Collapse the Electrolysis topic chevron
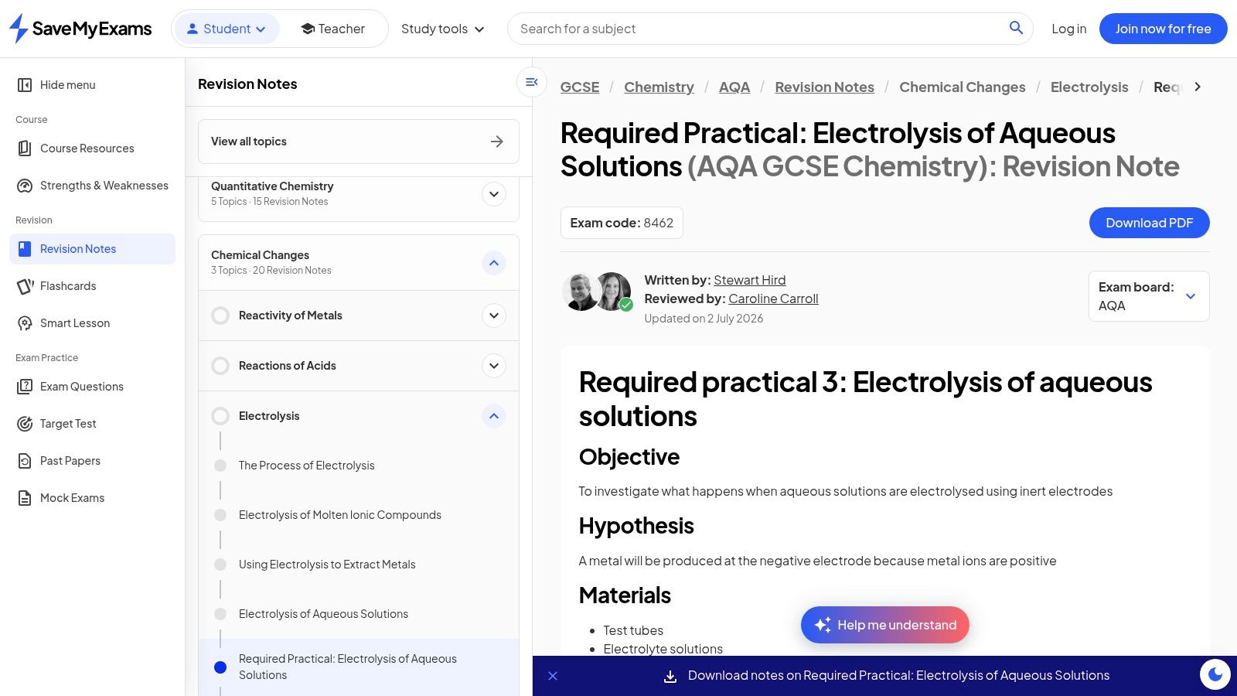 coord(494,416)
